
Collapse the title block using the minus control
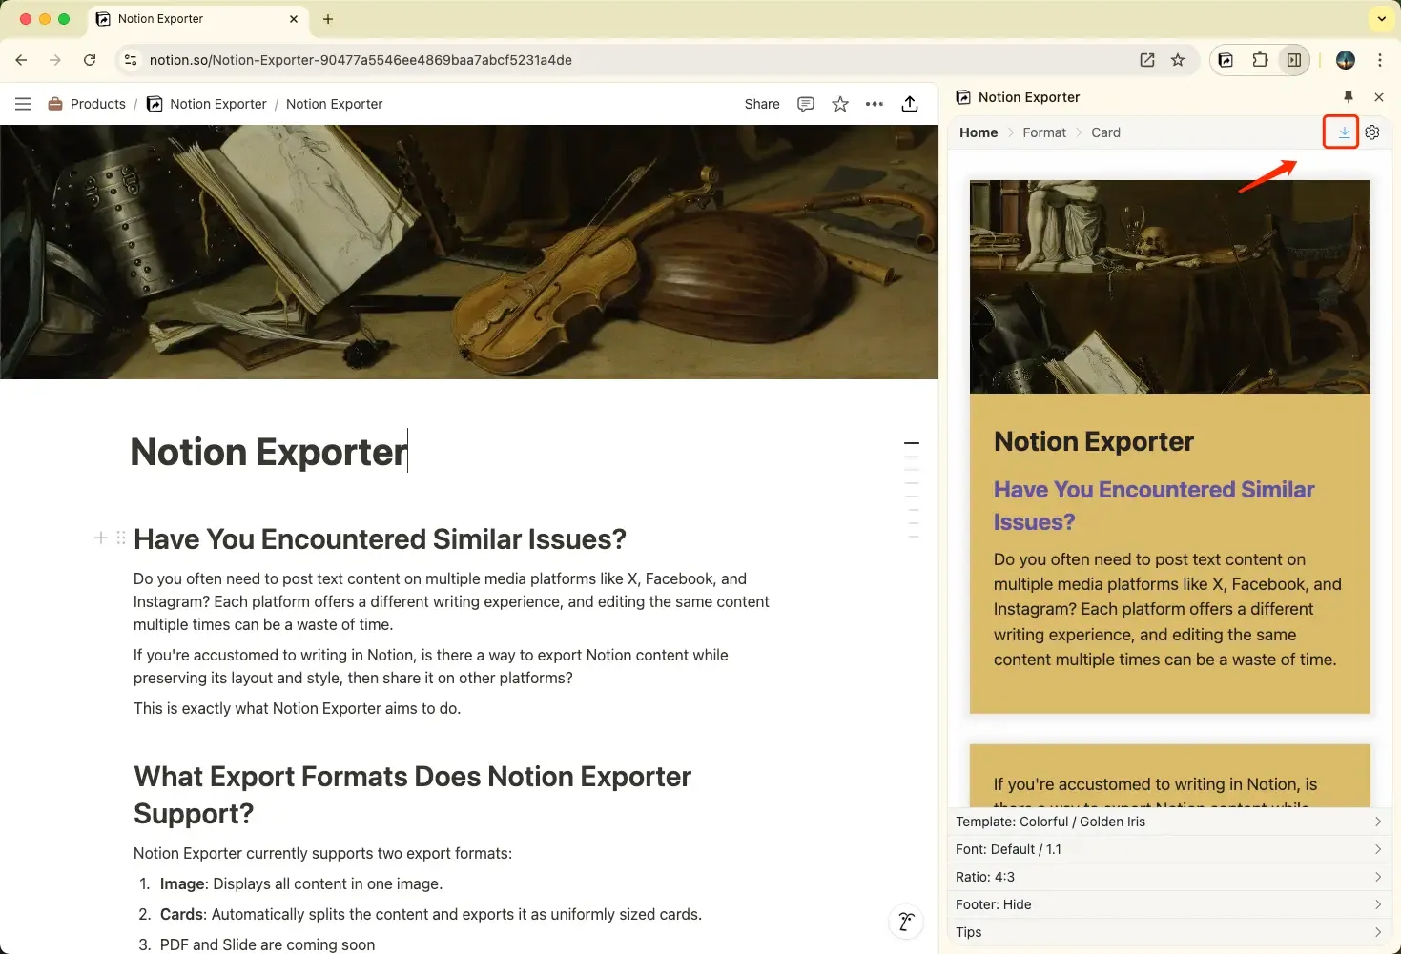click(911, 443)
